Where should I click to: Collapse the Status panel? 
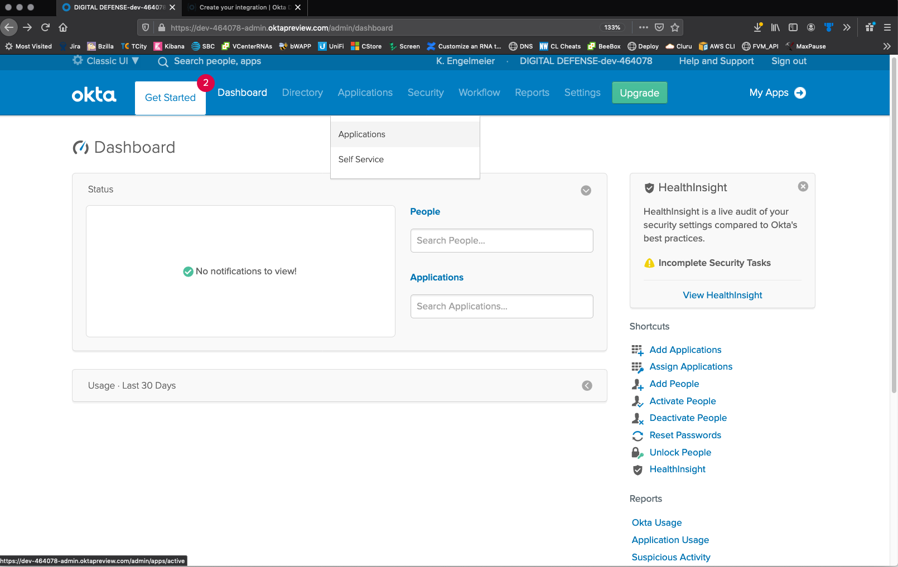(586, 191)
